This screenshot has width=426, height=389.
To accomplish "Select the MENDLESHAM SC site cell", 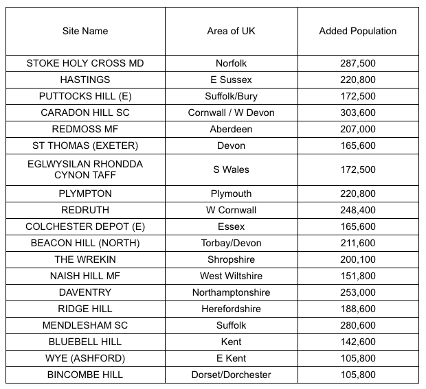I will (x=85, y=325).
